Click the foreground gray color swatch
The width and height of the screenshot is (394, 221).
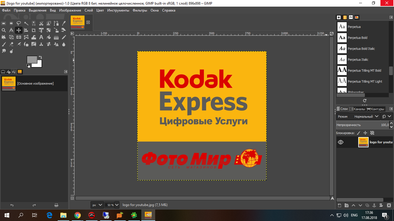[32, 59]
